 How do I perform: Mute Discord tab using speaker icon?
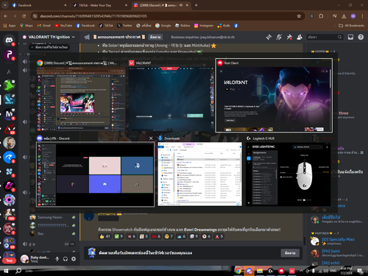(x=181, y=5)
